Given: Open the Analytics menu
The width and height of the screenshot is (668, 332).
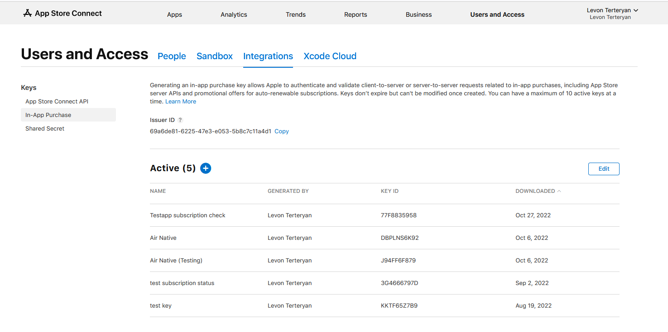Looking at the screenshot, I should tap(234, 14).
